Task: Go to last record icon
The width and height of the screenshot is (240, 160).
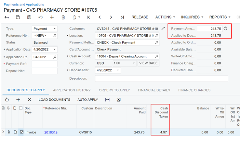Action: 122,17
